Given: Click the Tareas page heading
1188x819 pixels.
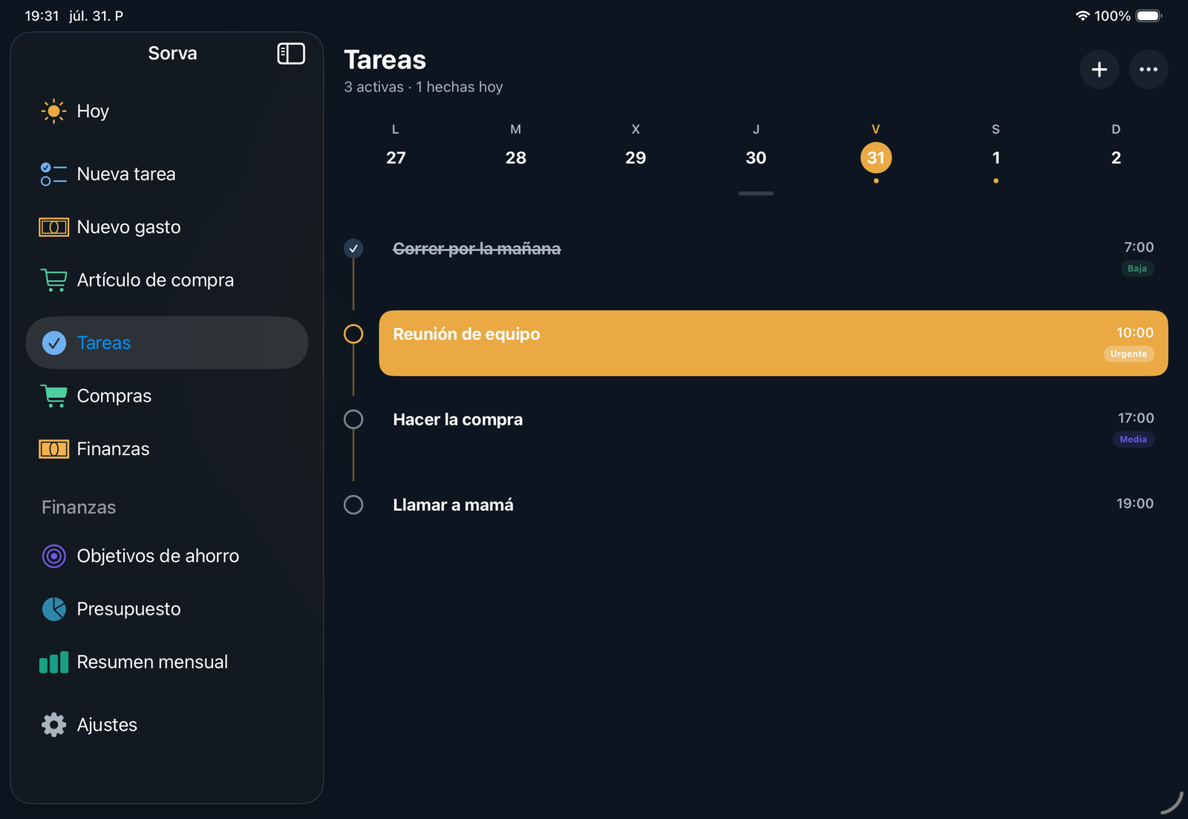Looking at the screenshot, I should (385, 60).
